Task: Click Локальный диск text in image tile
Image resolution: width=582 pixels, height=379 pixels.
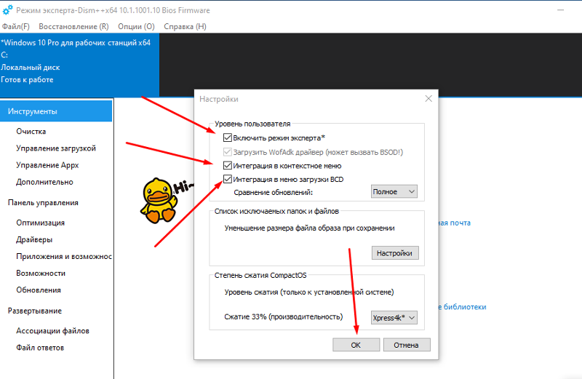Action: coord(31,68)
